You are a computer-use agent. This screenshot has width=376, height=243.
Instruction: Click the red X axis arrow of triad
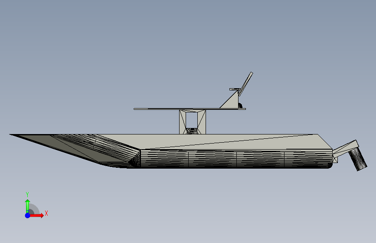click(x=36, y=215)
